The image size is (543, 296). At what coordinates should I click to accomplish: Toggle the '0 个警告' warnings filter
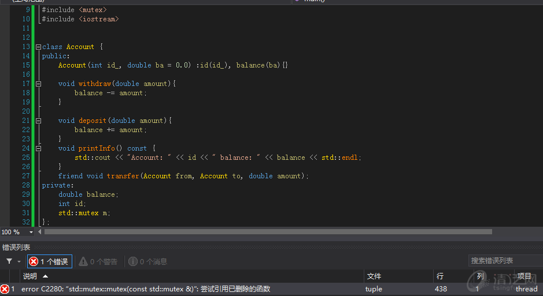(98, 261)
